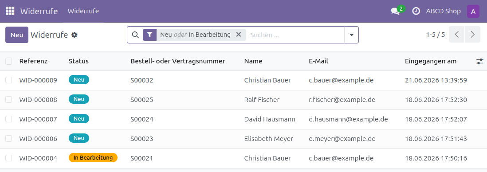Remove the Neu oder In Bearbeitung filter
The height and width of the screenshot is (172, 487).
tap(239, 35)
